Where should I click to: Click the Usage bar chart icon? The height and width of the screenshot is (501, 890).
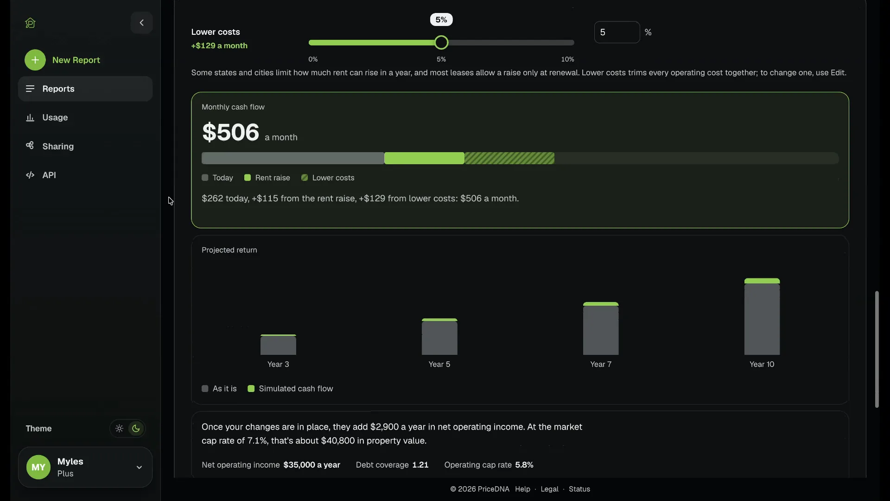coord(30,117)
